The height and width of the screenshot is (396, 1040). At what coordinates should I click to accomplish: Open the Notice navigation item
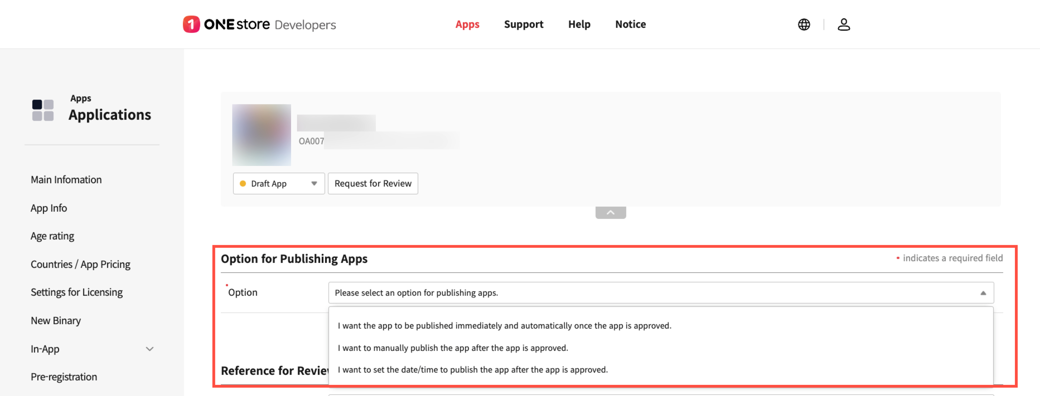(630, 24)
